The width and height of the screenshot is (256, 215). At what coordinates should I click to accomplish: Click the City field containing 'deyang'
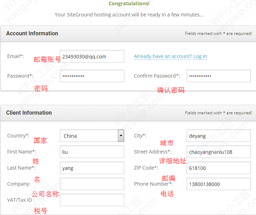click(219, 136)
